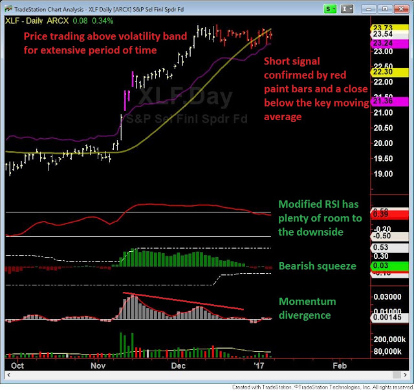Select the 'Modified RSI has plenty of room' note

click(320, 218)
